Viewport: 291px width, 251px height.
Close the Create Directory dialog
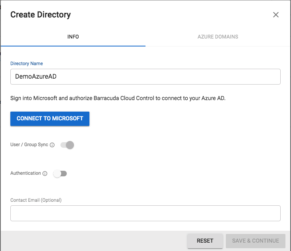point(276,15)
